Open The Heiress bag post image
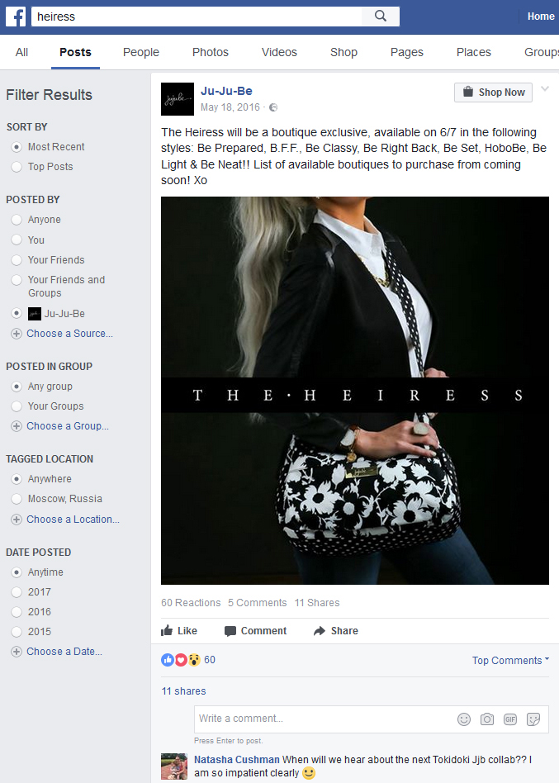This screenshot has height=783, width=559. [355, 391]
